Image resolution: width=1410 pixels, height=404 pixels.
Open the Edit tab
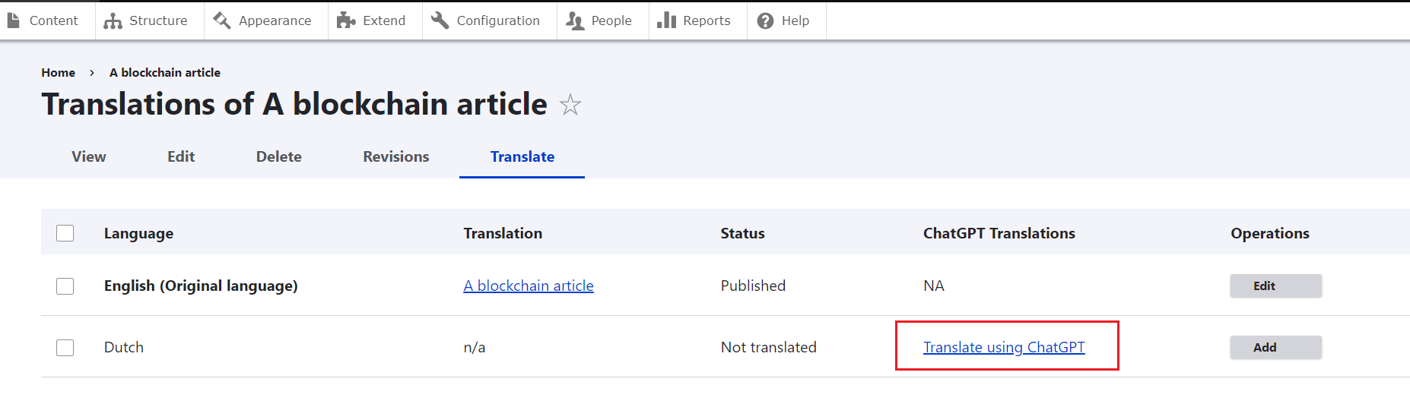[181, 156]
